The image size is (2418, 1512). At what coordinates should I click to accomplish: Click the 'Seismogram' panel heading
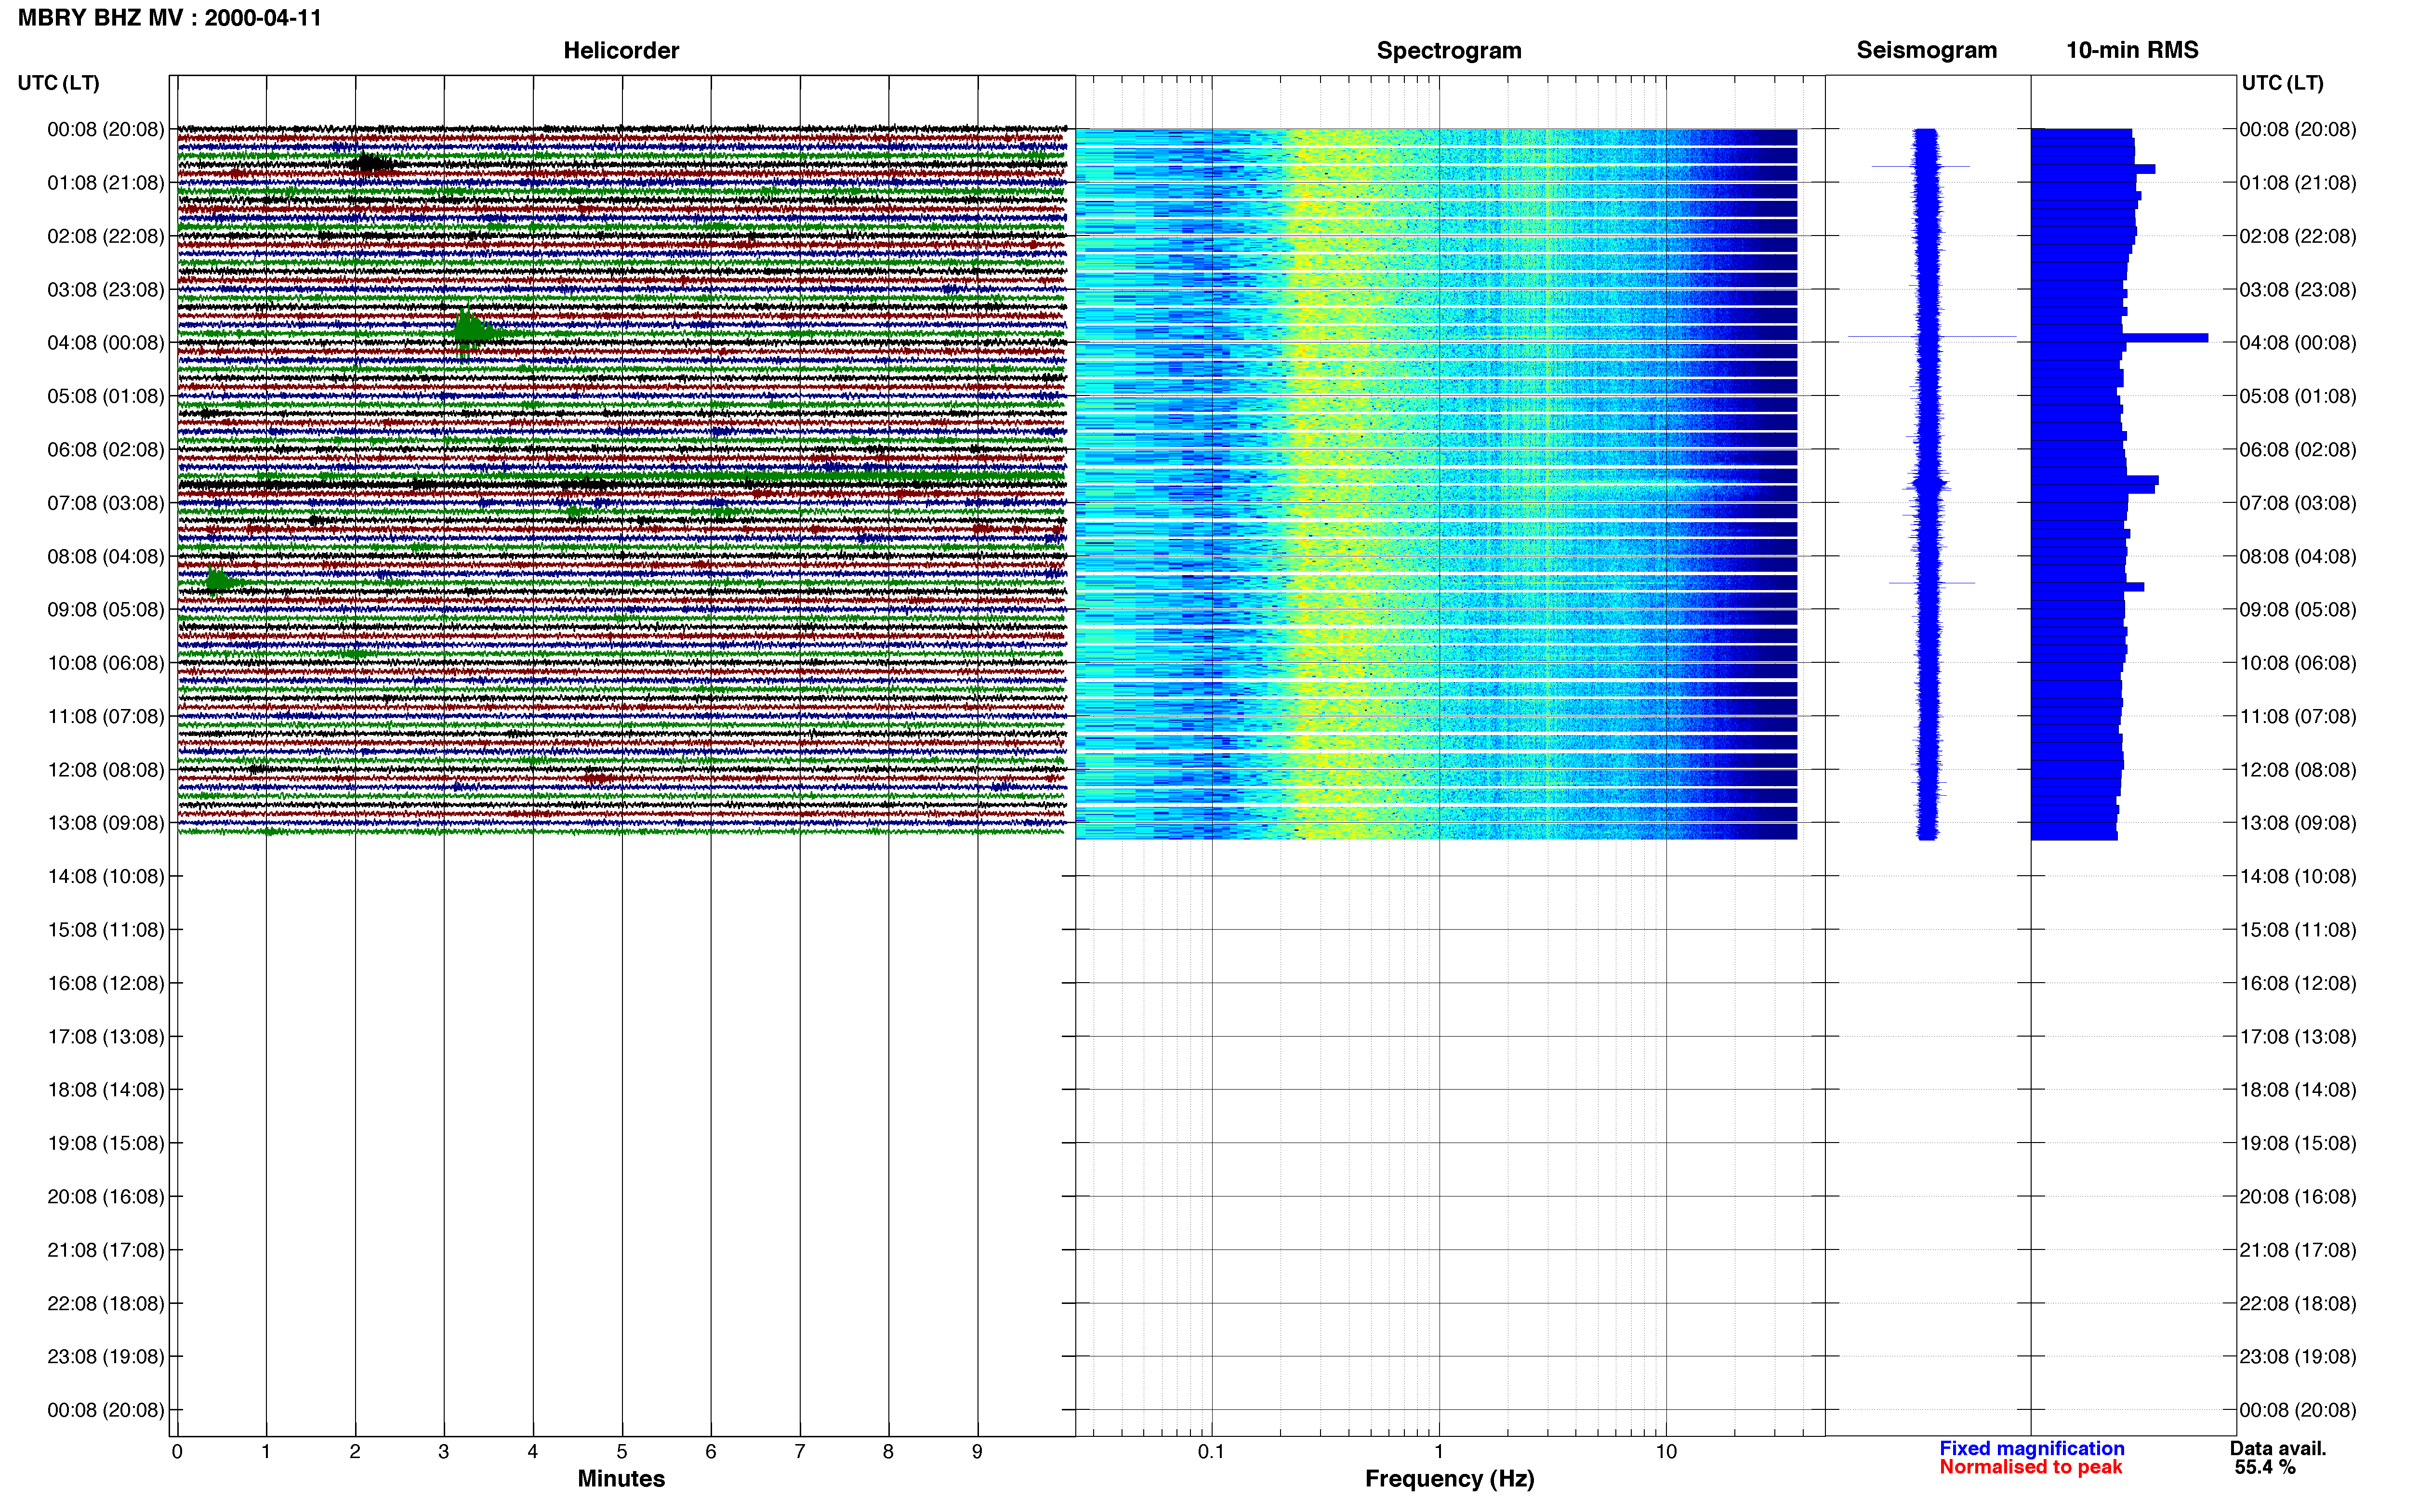pos(1926,50)
